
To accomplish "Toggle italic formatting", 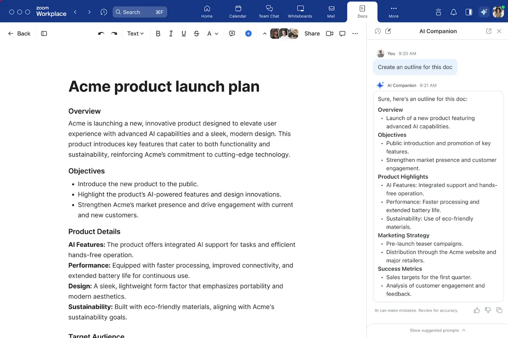I will (x=171, y=33).
